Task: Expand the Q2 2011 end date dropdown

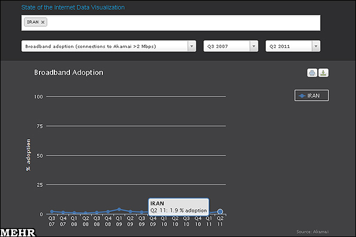Action: [x=316, y=46]
